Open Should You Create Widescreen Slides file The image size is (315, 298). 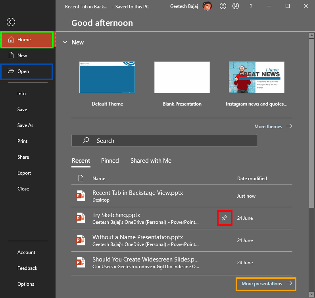coord(182,263)
